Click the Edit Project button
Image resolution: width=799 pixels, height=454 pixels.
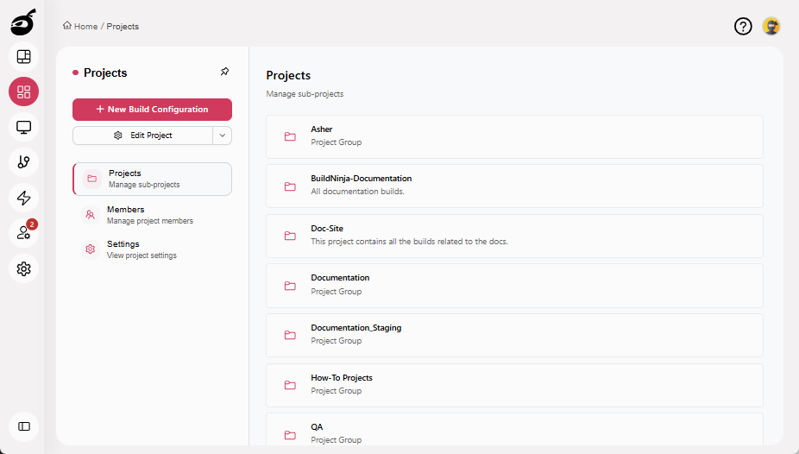click(x=142, y=136)
